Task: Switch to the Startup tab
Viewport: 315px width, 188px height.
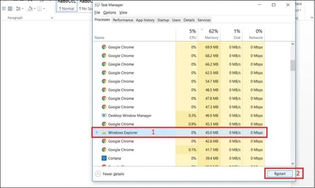Action: (163, 20)
